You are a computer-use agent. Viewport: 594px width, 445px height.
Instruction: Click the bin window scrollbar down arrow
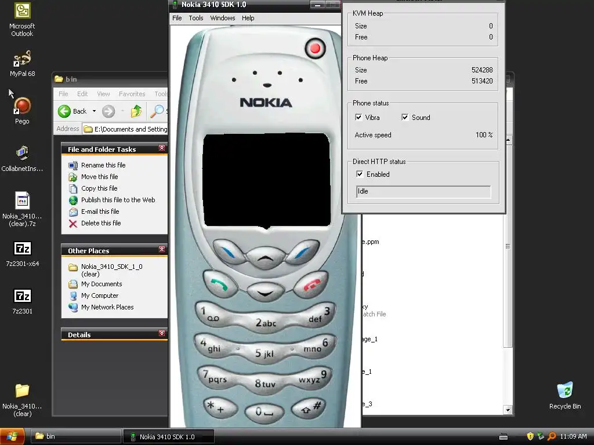click(508, 410)
